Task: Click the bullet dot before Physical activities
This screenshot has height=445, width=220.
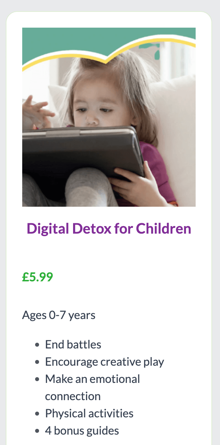Action: pyautogui.click(x=37, y=414)
